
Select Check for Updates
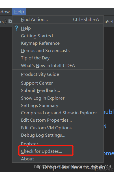pyautogui.click(x=58, y=151)
